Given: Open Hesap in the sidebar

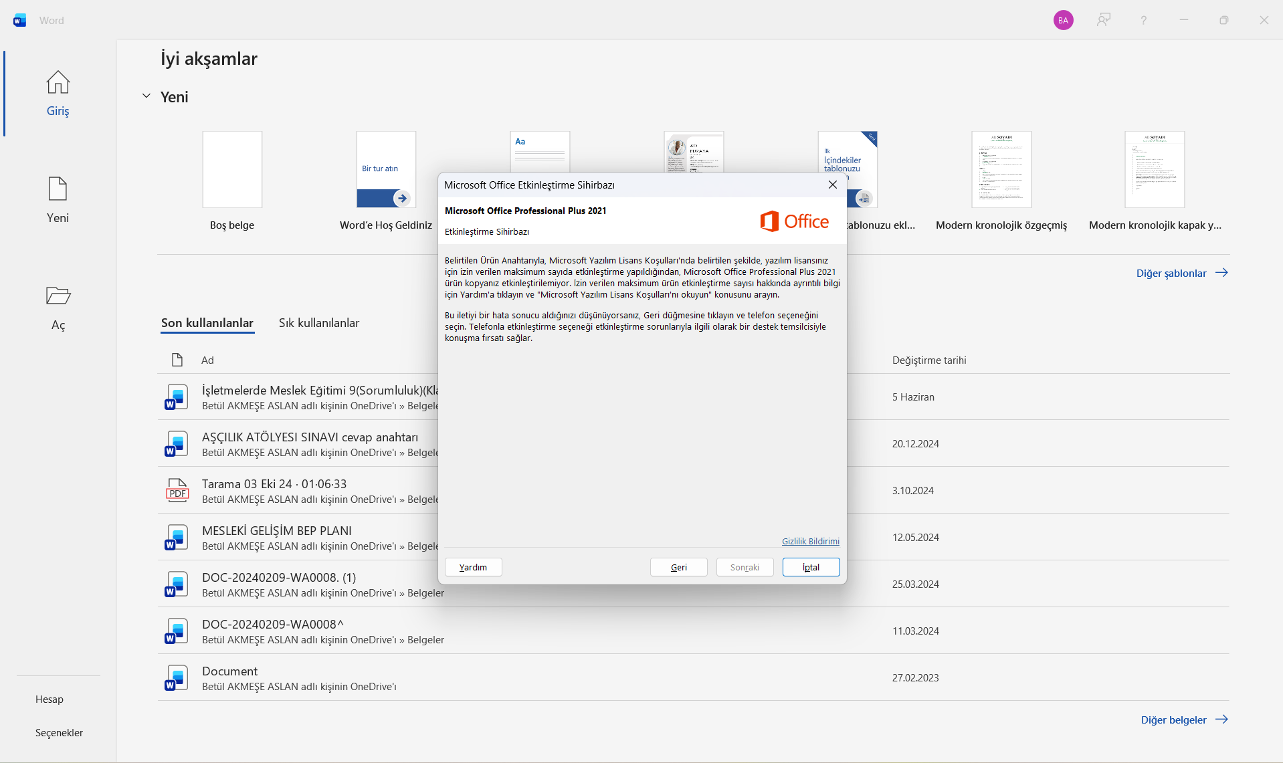Looking at the screenshot, I should coord(50,699).
